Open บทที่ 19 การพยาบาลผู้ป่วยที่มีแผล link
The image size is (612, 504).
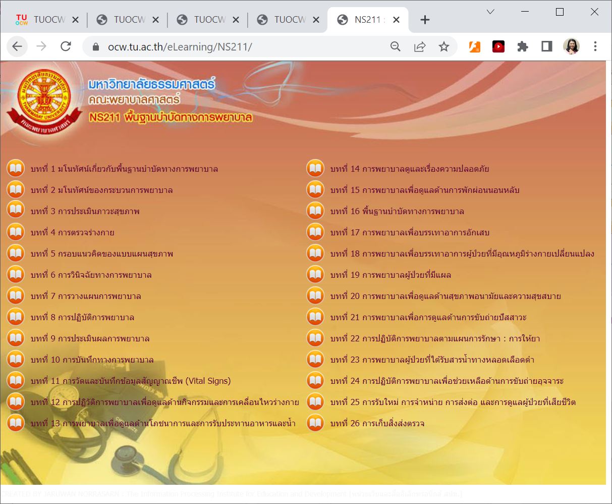pos(391,275)
